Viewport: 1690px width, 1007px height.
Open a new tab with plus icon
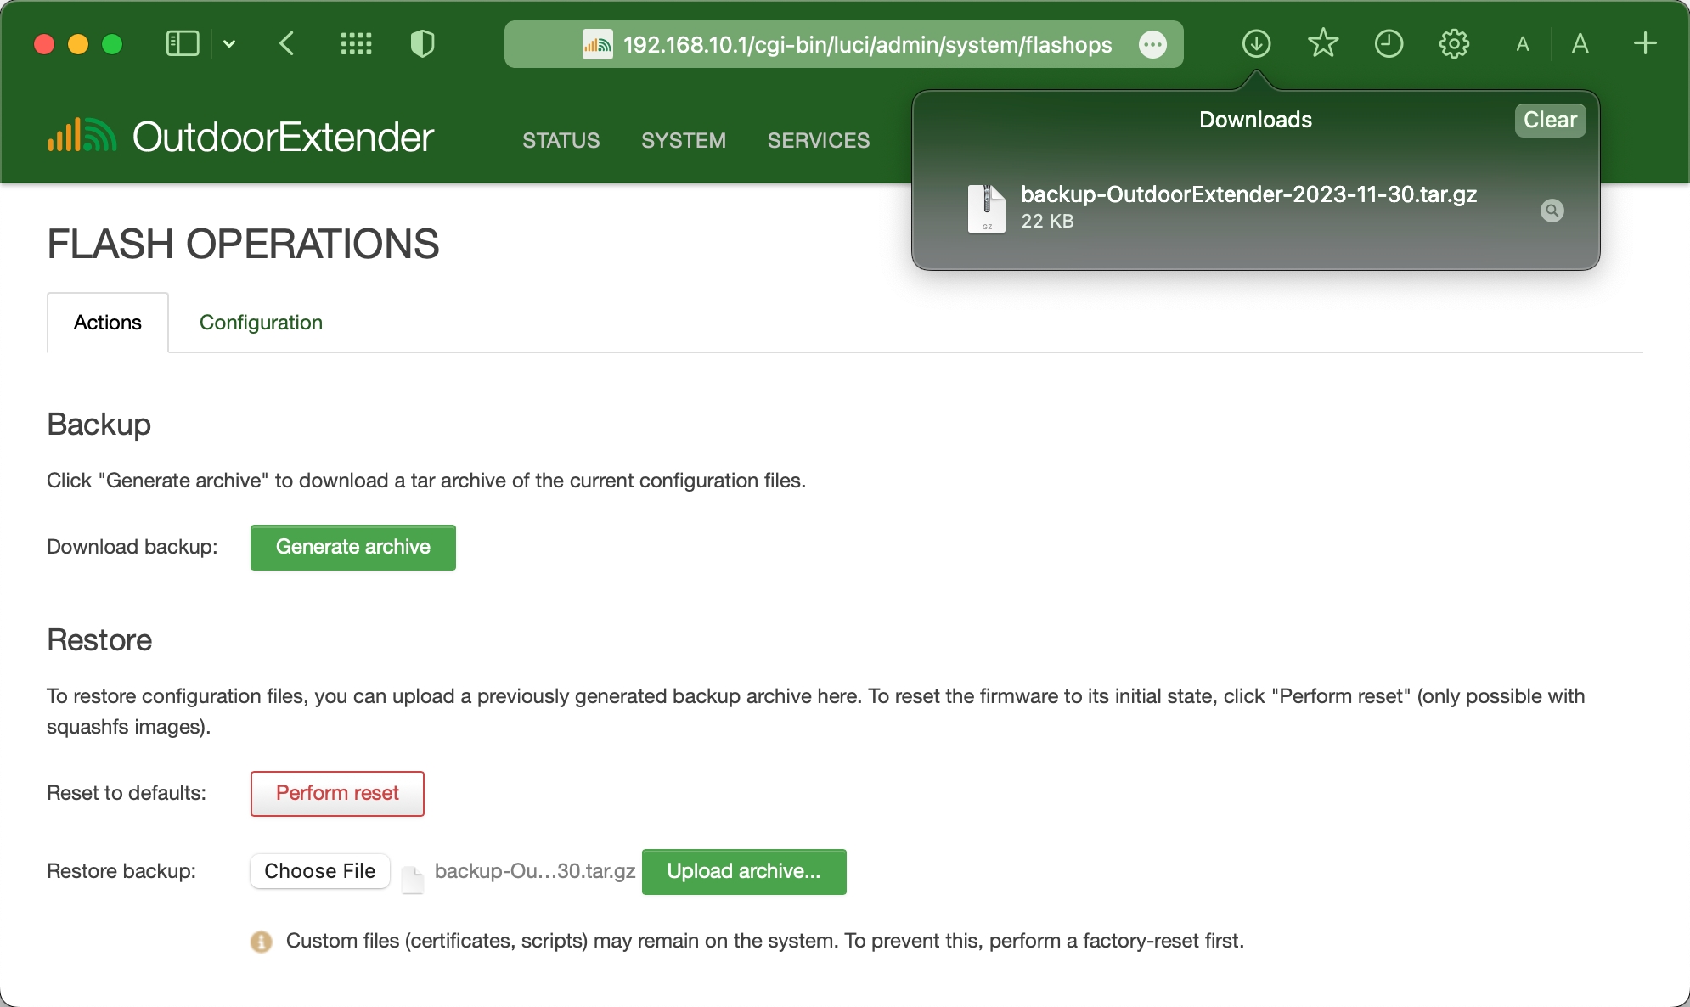pyautogui.click(x=1645, y=43)
